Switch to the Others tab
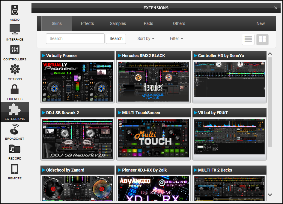This screenshot has height=204, width=283. click(179, 23)
